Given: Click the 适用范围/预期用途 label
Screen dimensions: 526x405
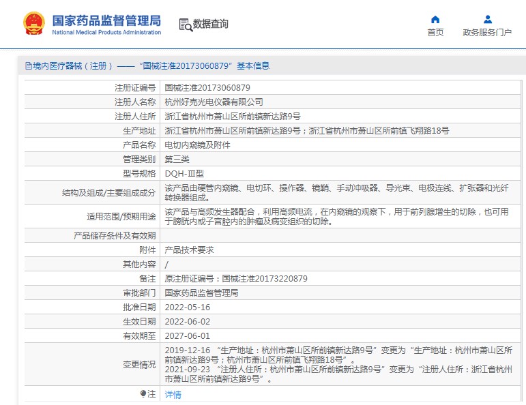Looking at the screenshot, I should coord(121,217).
